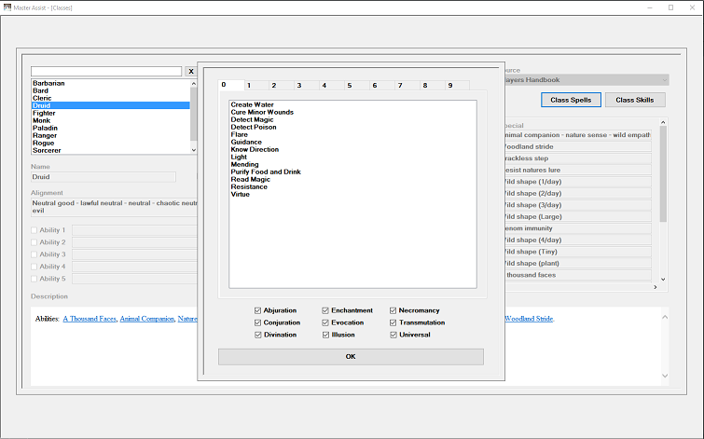Viewport: 704px width, 439px height.
Task: Click the class list scroll up arrow
Action: [x=194, y=84]
